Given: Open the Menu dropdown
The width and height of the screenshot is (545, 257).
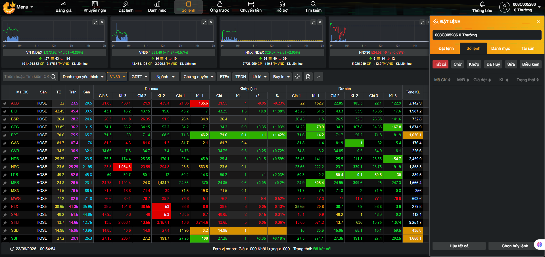Looking at the screenshot, I should coord(25,7).
